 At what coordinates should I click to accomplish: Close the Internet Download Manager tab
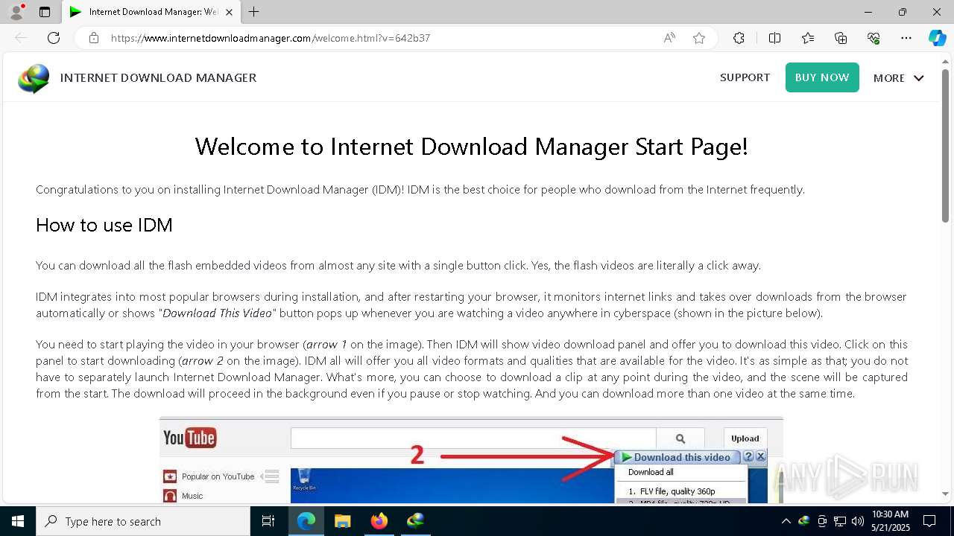click(x=229, y=12)
